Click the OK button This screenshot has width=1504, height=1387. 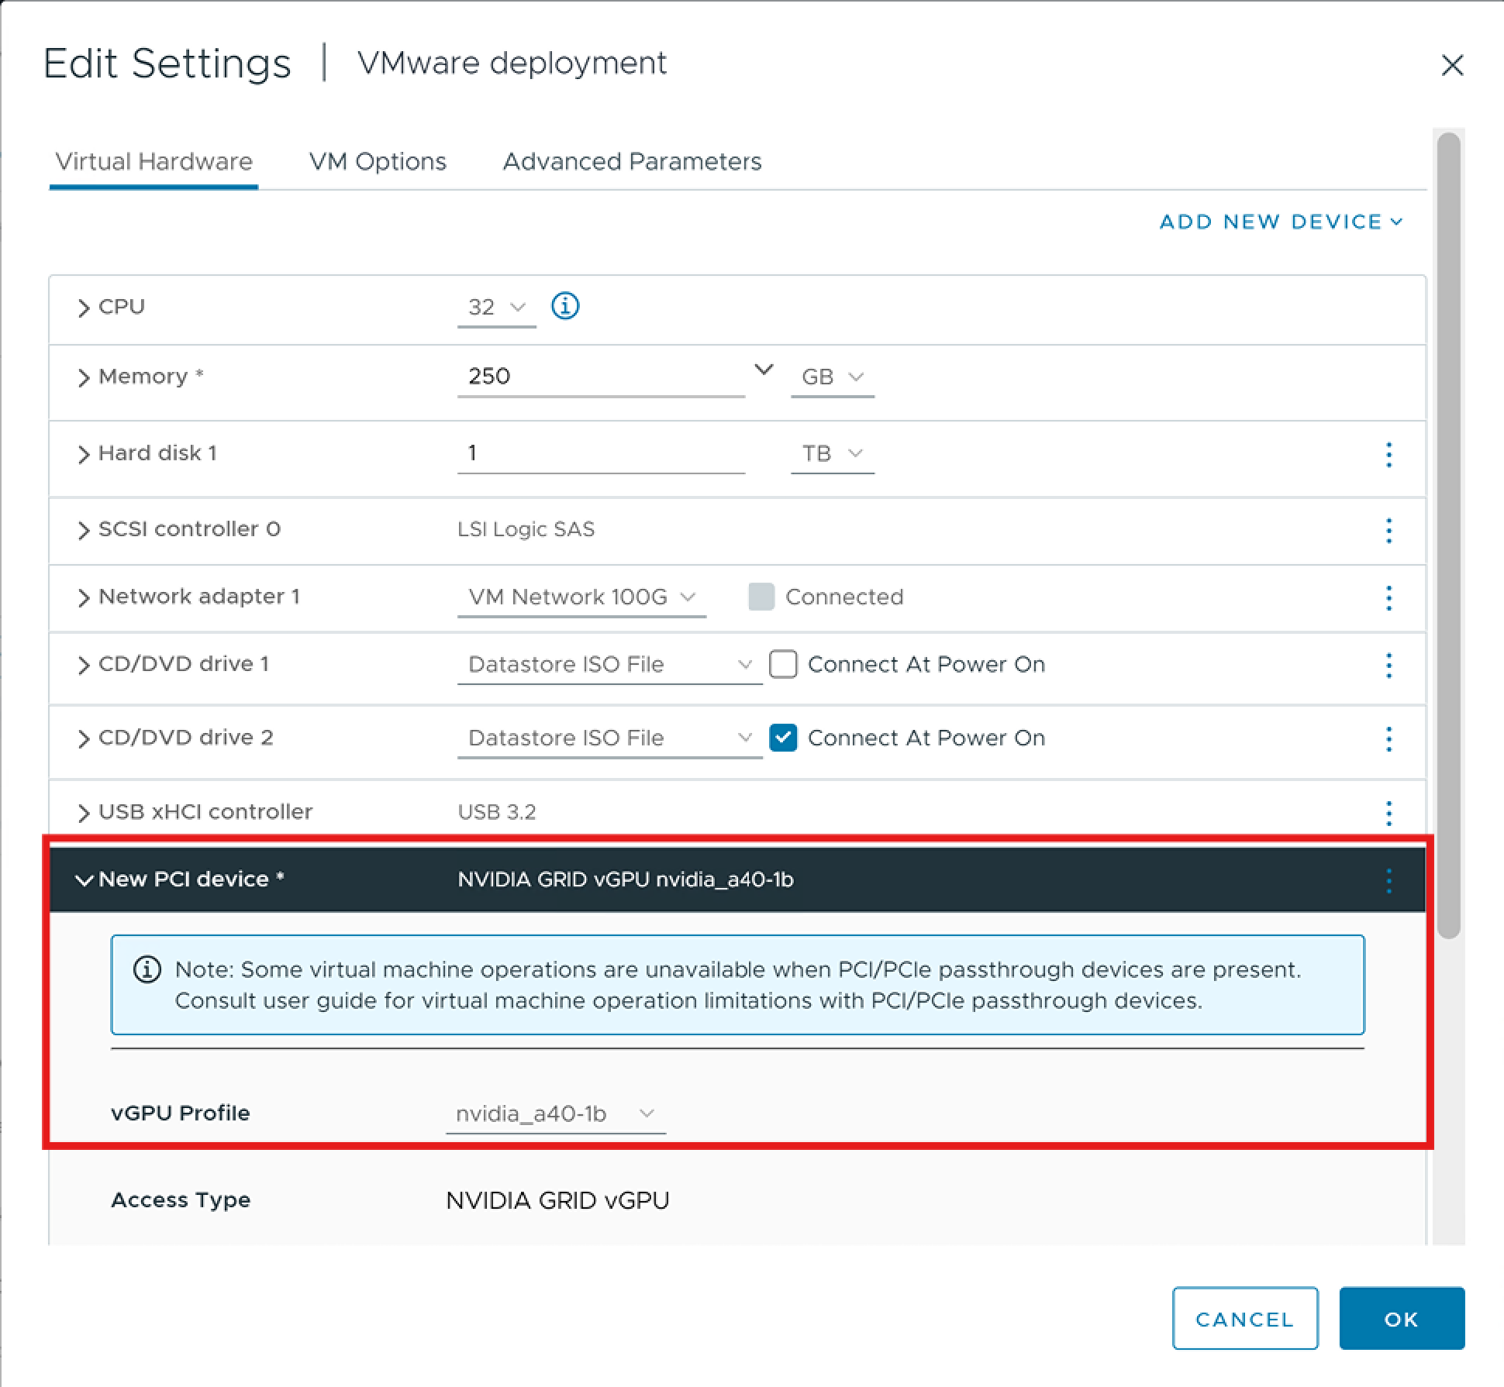[x=1401, y=1319]
